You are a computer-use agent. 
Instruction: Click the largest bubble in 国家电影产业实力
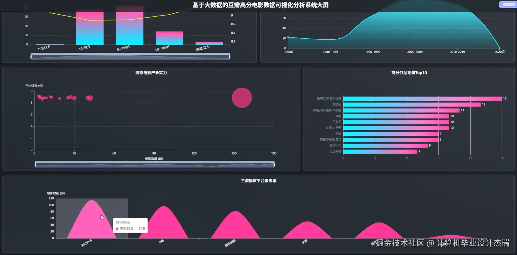[x=242, y=98]
